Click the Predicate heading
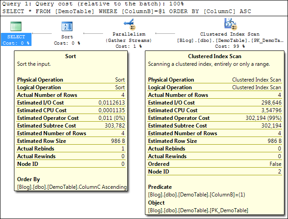Screen dimensions: 288x219 point(160,187)
